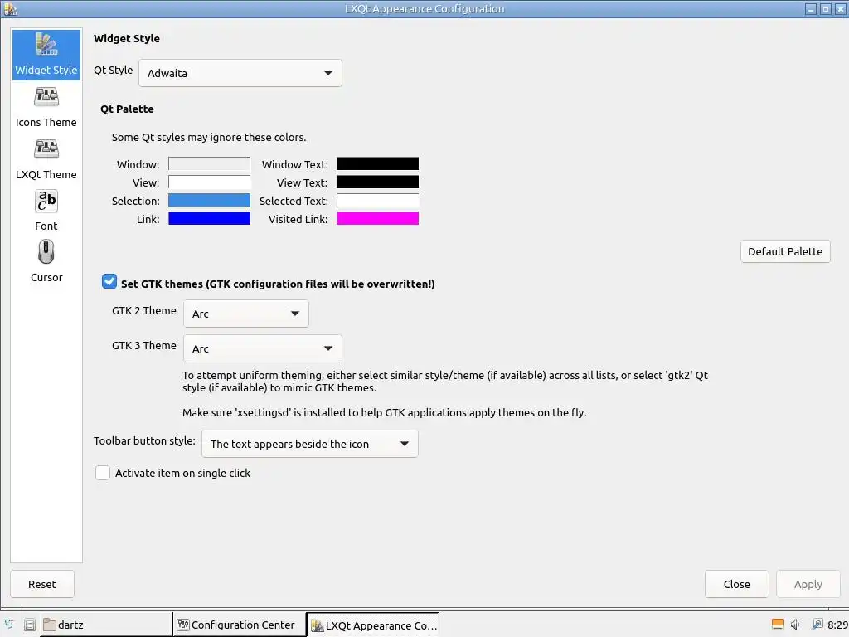Image resolution: width=849 pixels, height=637 pixels.
Task: Change the Link color swatch
Action: [x=209, y=219]
